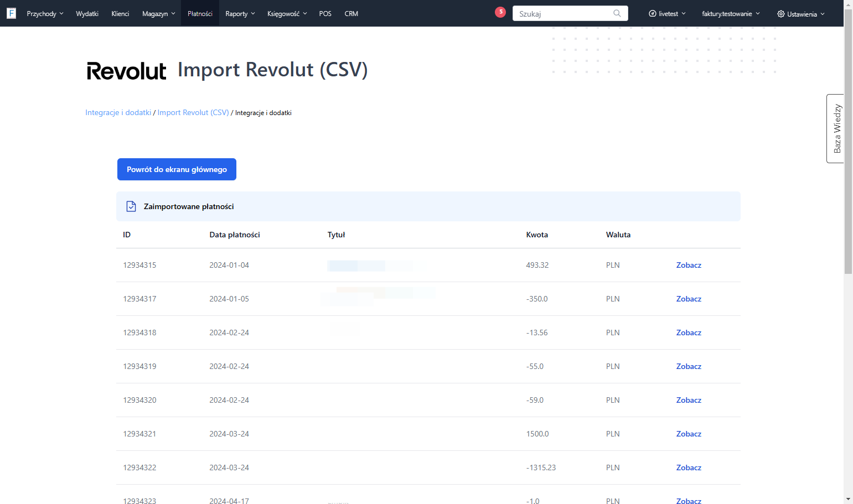
Task: Open the POS menu item
Action: [325, 14]
